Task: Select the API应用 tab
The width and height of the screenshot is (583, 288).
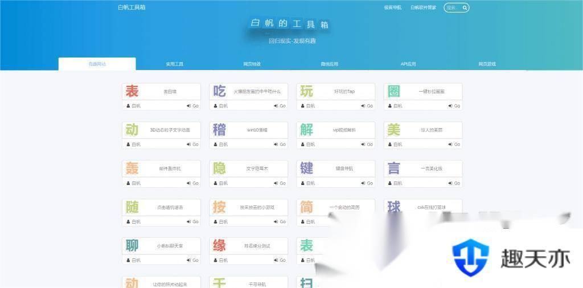Action: pyautogui.click(x=408, y=64)
